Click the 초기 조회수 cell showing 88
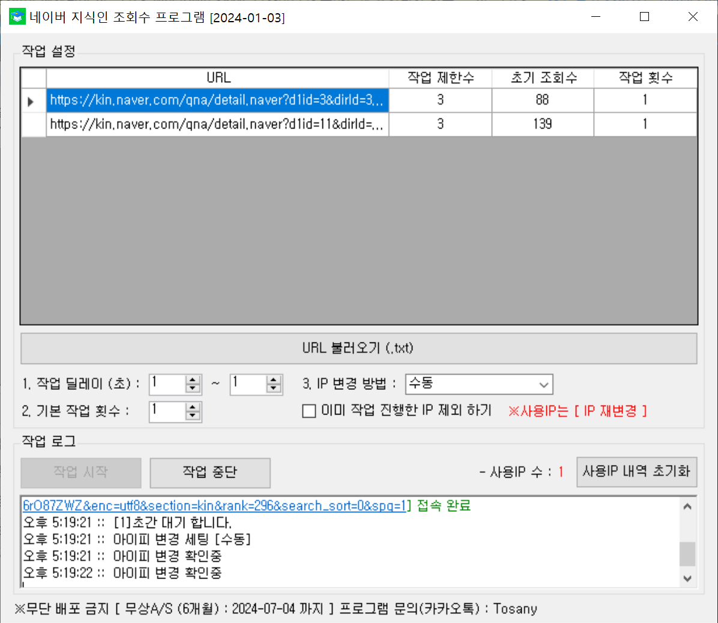 [x=543, y=100]
